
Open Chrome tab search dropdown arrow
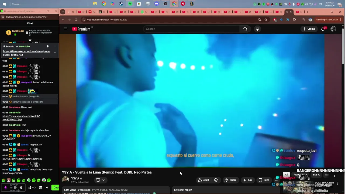[63, 12]
